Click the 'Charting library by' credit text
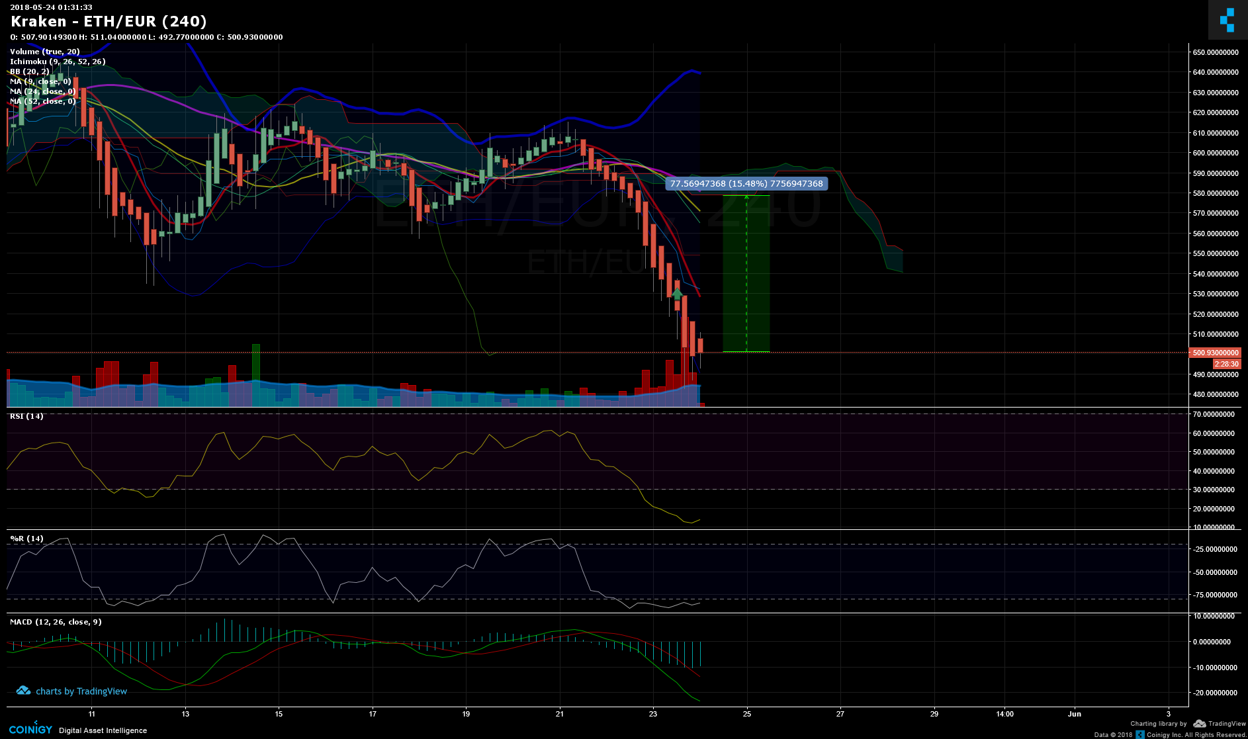Image resolution: width=1248 pixels, height=739 pixels. 1159,724
